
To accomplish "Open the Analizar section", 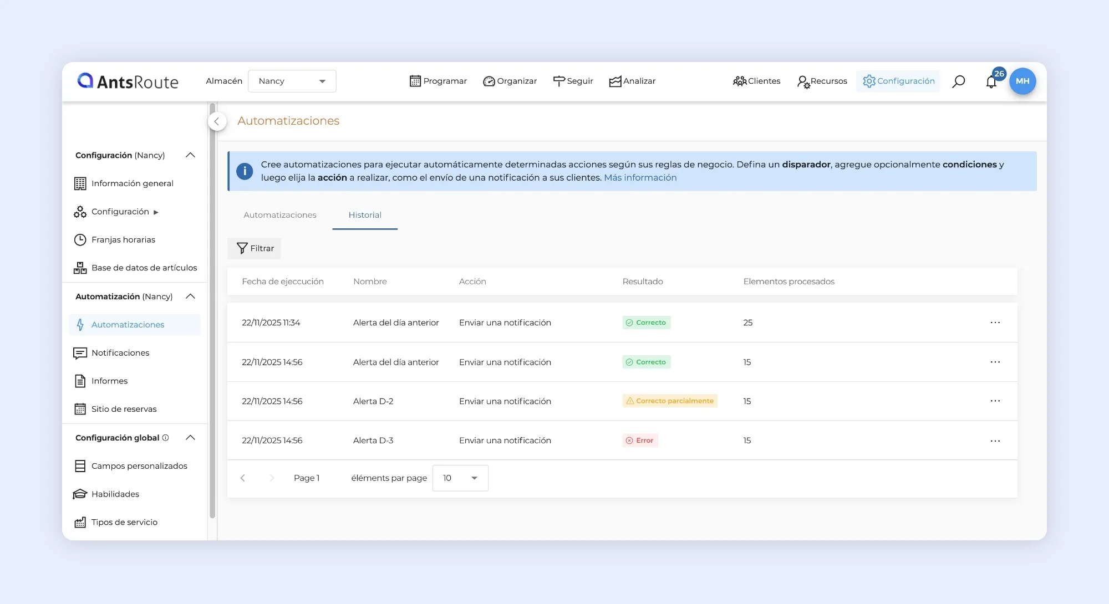I will tap(632, 81).
